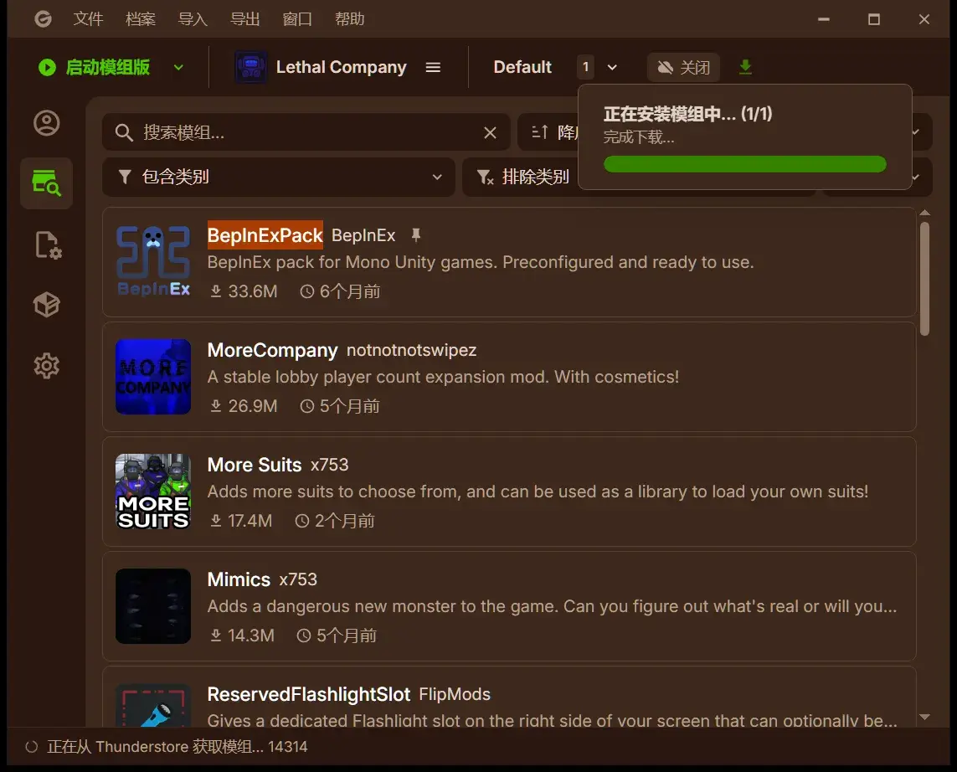The width and height of the screenshot is (957, 772).
Task: Clear the search with the X icon
Action: [x=490, y=132]
